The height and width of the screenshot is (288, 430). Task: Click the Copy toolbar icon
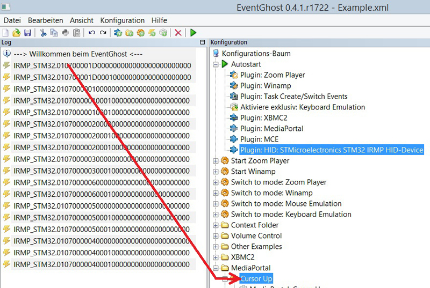coord(54,33)
